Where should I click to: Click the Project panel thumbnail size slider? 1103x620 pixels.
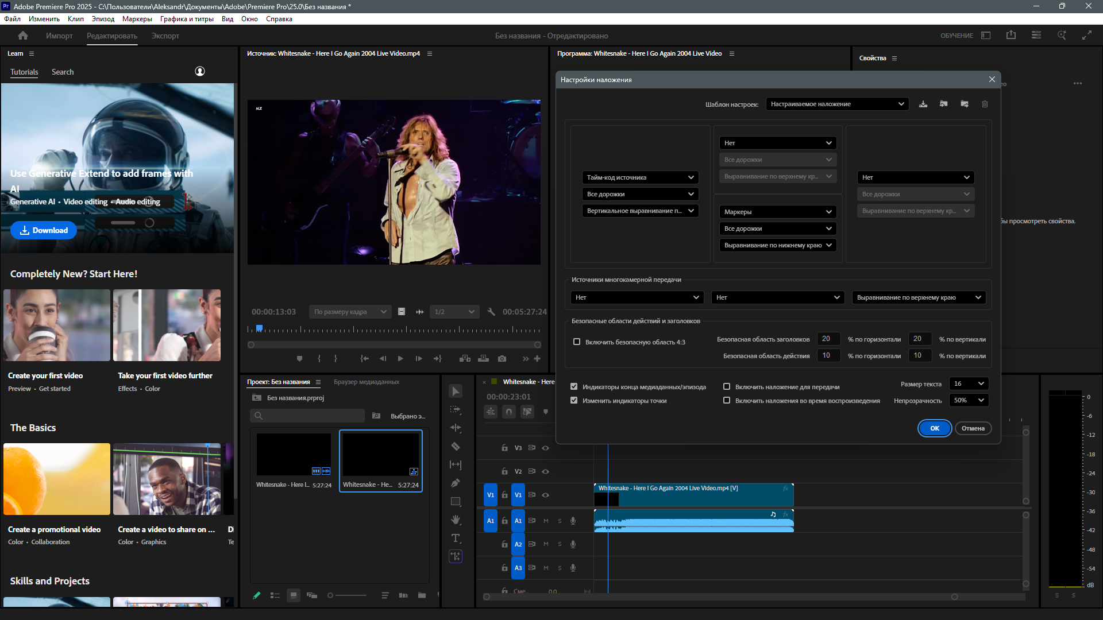click(347, 596)
